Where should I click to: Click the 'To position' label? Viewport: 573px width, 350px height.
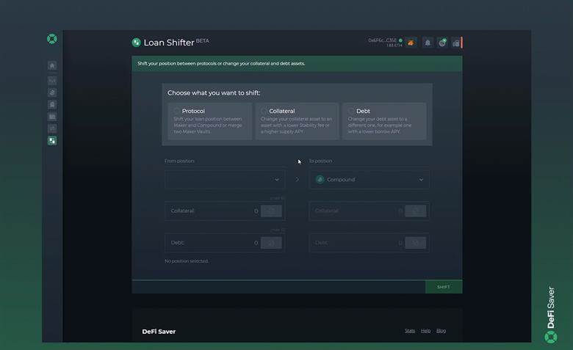click(x=320, y=161)
